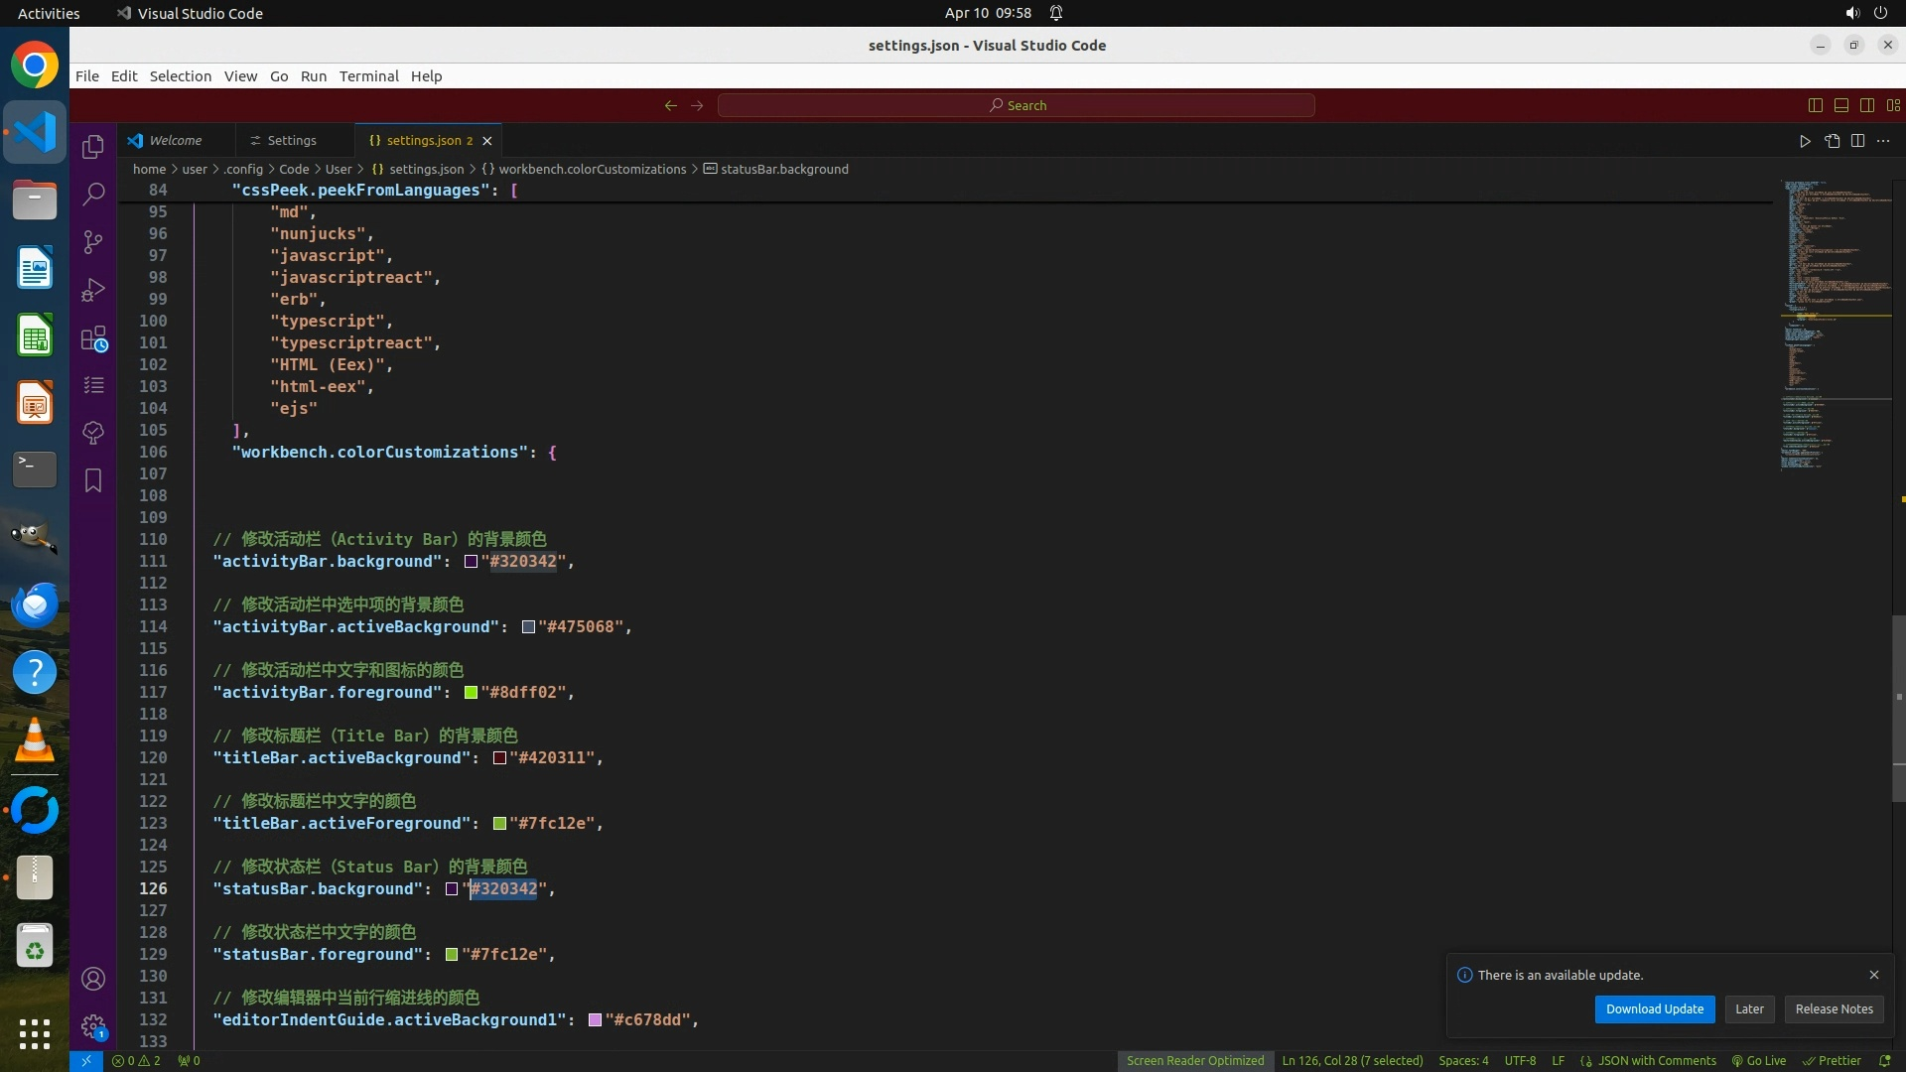The image size is (1906, 1072).
Task: Open the Source Control view
Action: click(x=93, y=242)
